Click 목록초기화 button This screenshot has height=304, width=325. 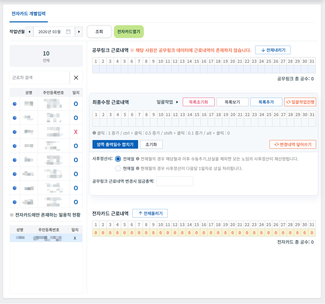199,102
